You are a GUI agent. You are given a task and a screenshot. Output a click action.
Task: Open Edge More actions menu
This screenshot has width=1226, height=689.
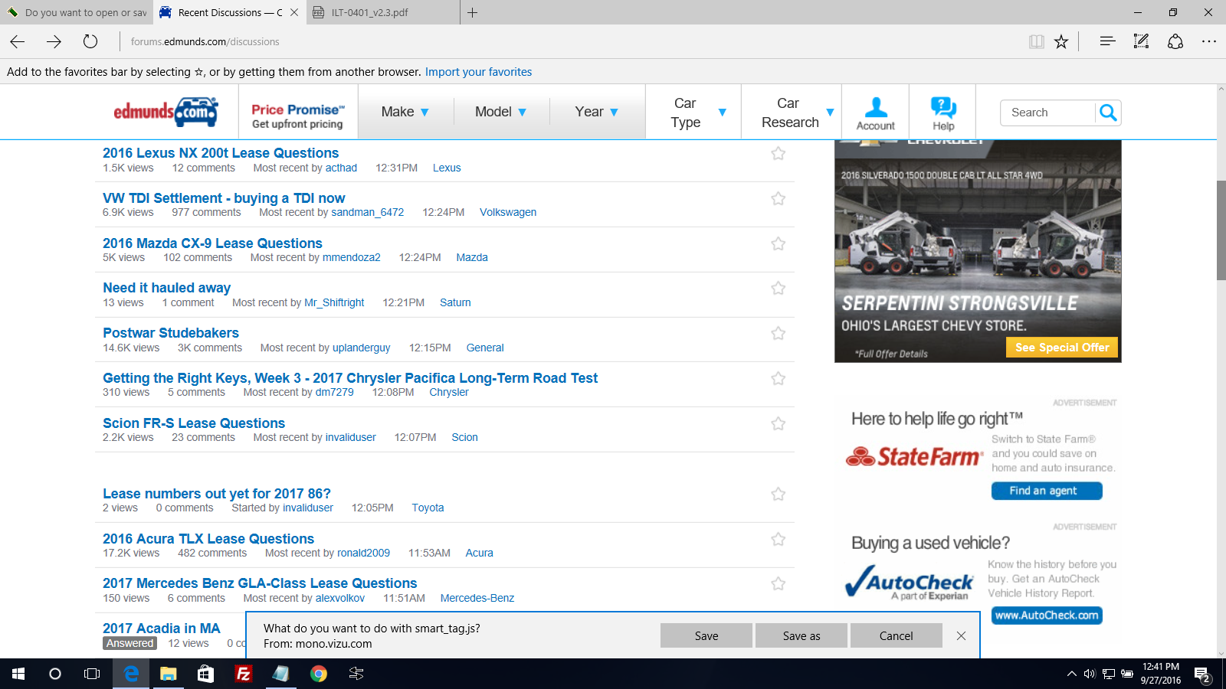[x=1209, y=41]
